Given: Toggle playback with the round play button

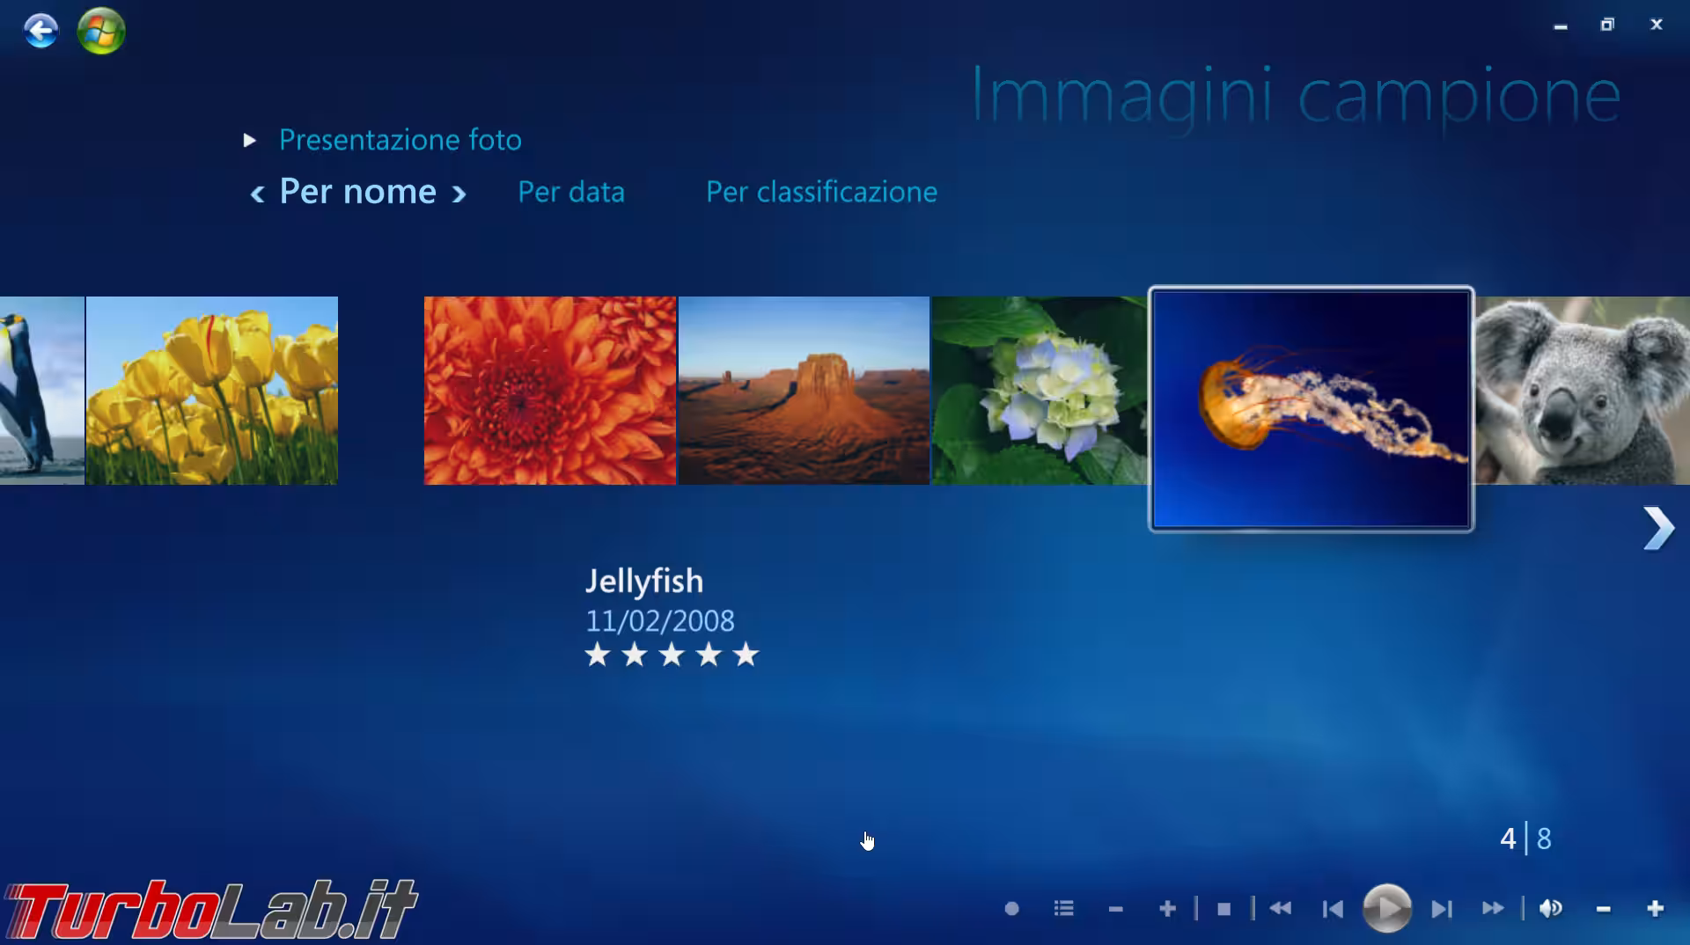Looking at the screenshot, I should 1389,909.
